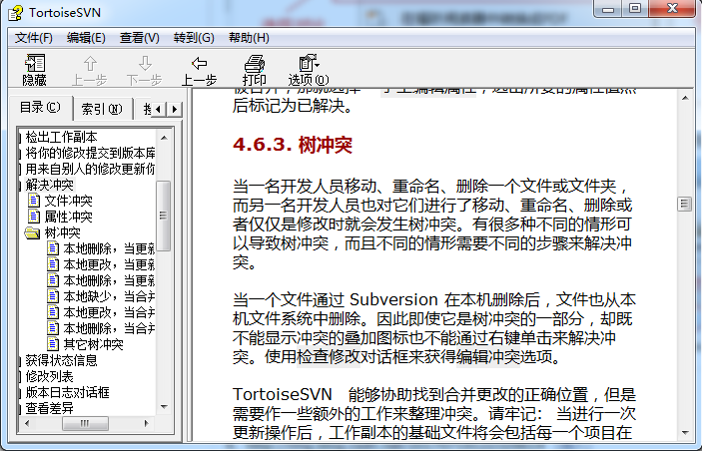The height and width of the screenshot is (451, 702).
Task: Click the page icon beside 属性冲突
Action: (x=34, y=217)
